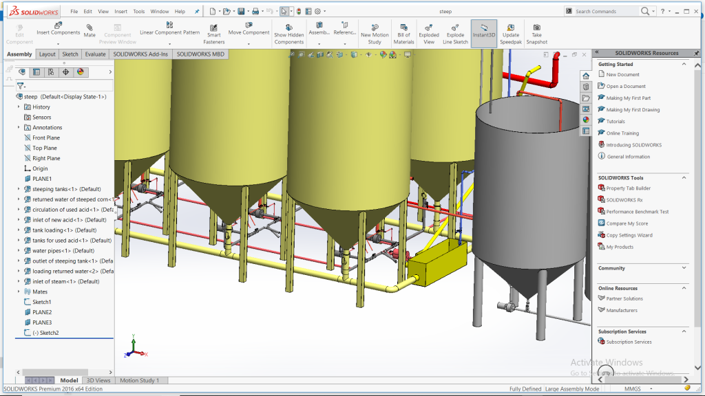The image size is (705, 396).
Task: Click Show Hidden Components icon
Action: pyautogui.click(x=289, y=27)
